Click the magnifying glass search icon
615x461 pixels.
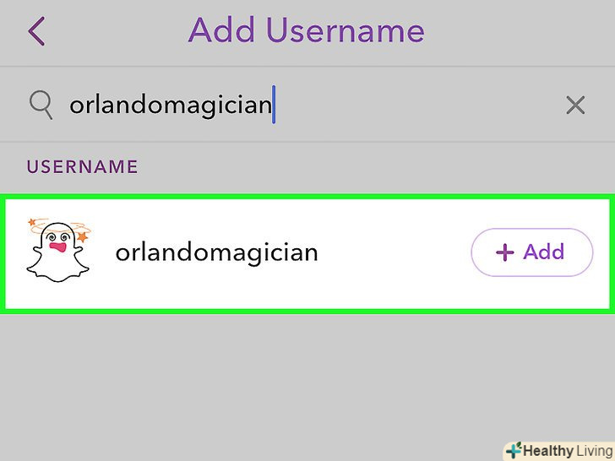point(41,105)
